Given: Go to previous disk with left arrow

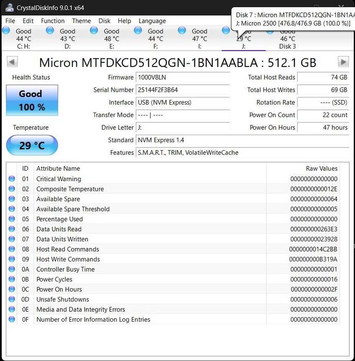Looking at the screenshot, I should point(12,62).
